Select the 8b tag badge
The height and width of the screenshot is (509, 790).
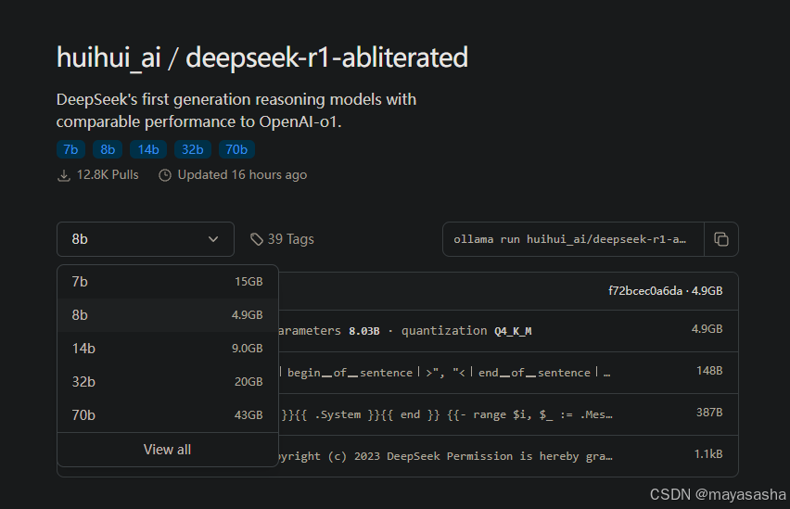[x=108, y=149]
